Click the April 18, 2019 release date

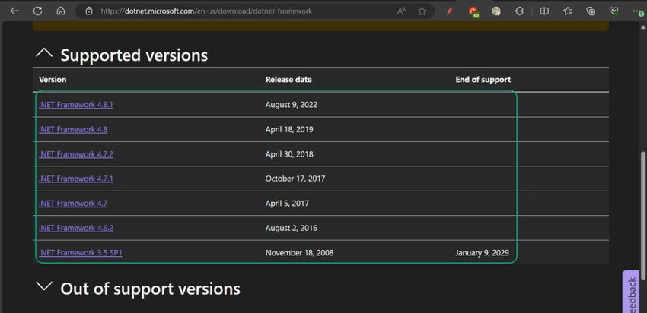click(289, 129)
